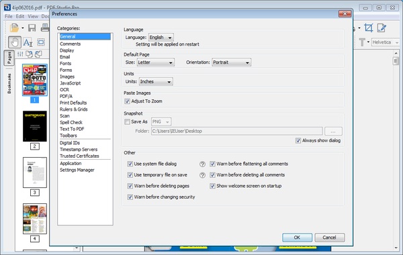Click the second pages icon in thumbnail pane
Viewport: 403px width, 255px height.
click(38, 54)
